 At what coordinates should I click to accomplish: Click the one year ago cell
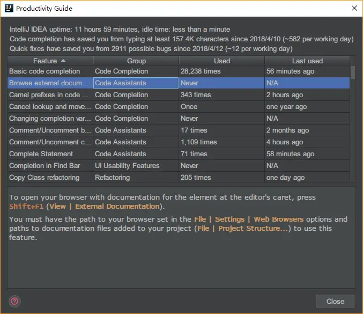[307, 107]
